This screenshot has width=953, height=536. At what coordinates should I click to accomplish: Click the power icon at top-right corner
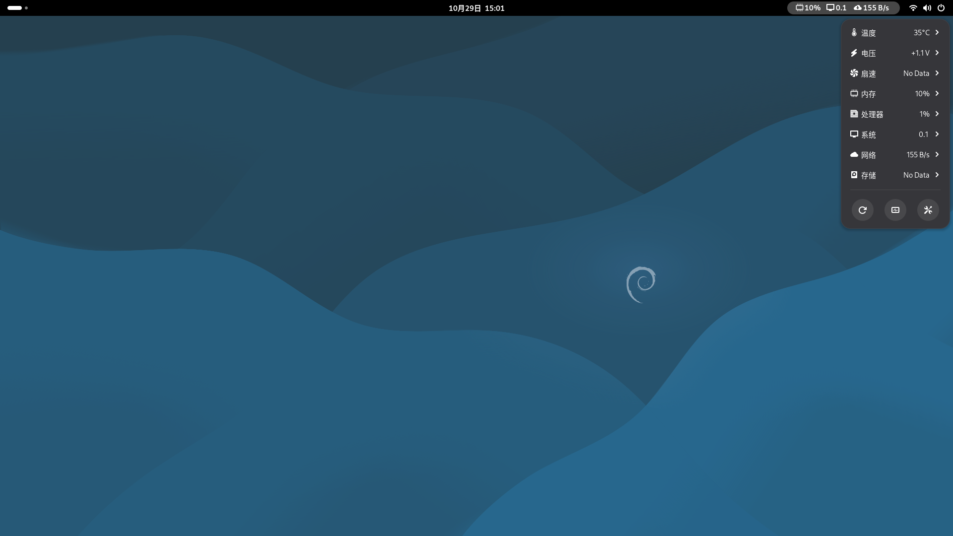(941, 8)
